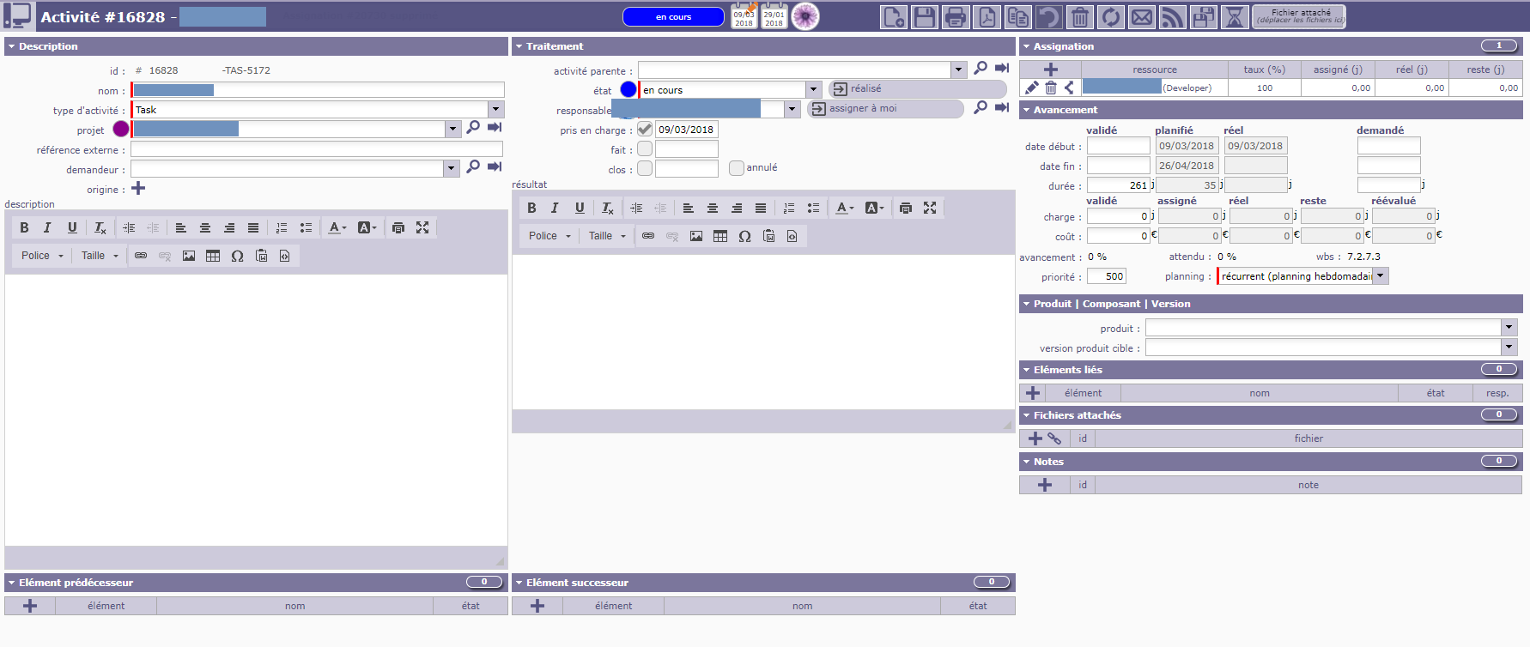Open the activité parente dropdown
Image resolution: width=1530 pixels, height=647 pixels.
[958, 70]
